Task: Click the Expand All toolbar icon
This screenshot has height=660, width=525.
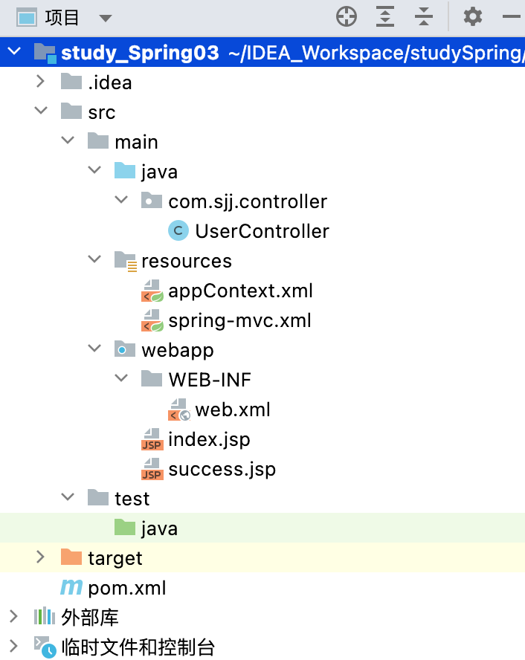Action: click(x=385, y=17)
